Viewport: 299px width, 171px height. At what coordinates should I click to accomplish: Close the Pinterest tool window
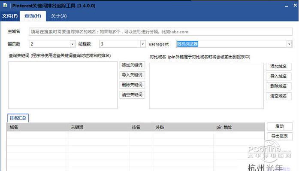295,5
